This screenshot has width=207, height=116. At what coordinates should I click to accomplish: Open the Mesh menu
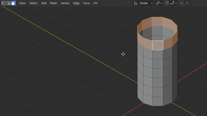54,3
